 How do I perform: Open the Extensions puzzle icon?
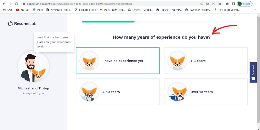[x=227, y=4]
